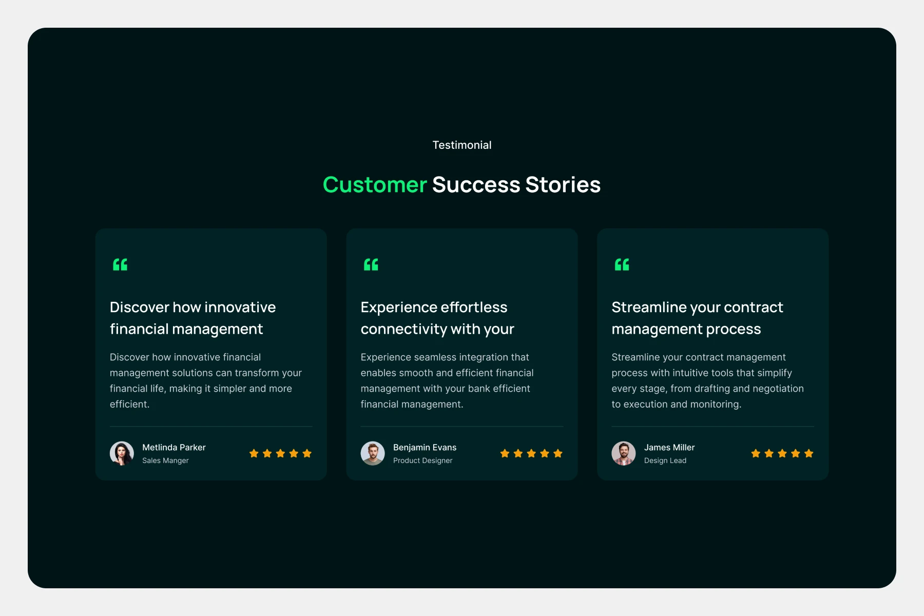Open the "Discover how innovative financial management" title

tap(192, 318)
